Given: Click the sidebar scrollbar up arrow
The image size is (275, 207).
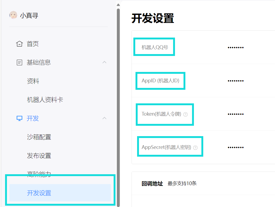Looking at the screenshot, I should (118, 5).
